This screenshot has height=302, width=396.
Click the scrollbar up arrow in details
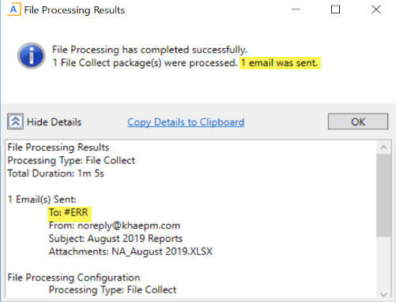(383, 147)
